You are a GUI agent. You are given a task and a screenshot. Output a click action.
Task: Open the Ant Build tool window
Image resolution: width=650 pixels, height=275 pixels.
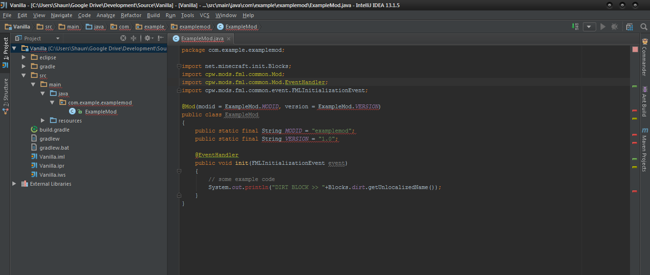(644, 101)
